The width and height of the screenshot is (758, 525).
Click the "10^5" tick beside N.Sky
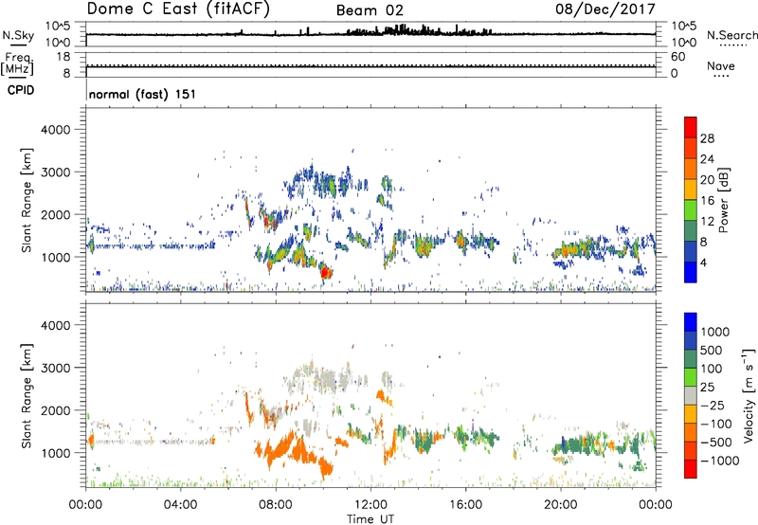(x=58, y=27)
